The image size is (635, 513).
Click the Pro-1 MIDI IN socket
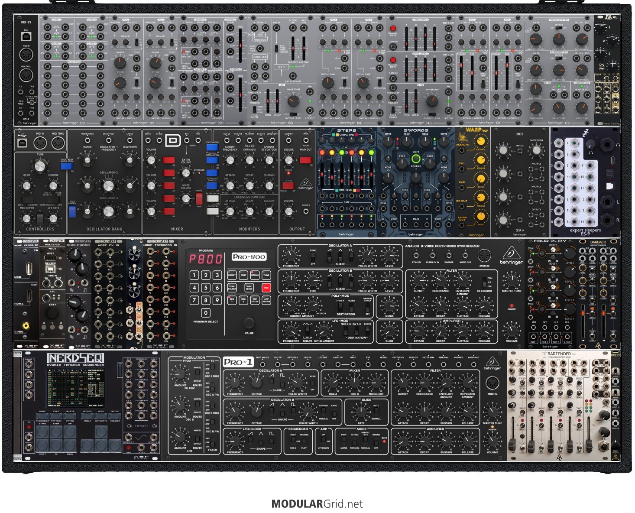(492, 383)
